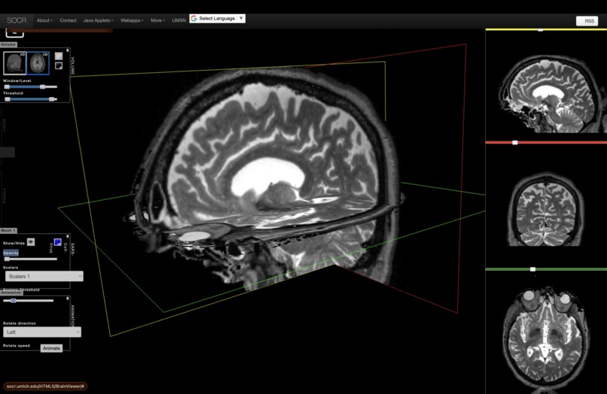Open the More menu
This screenshot has height=394, width=607.
point(157,20)
